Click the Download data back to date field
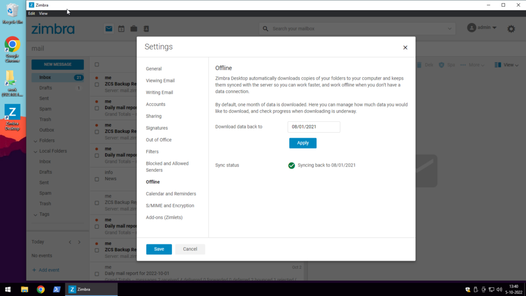The image size is (526, 296). point(313,126)
